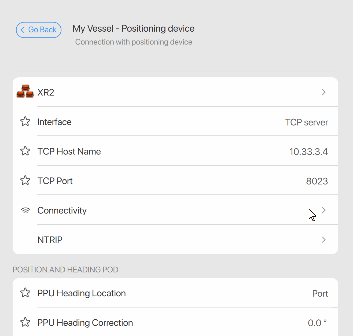Click the PPU Heading Correction label
353x336 pixels.
(x=85, y=323)
